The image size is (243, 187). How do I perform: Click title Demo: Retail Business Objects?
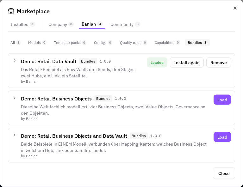pyautogui.click(x=56, y=99)
